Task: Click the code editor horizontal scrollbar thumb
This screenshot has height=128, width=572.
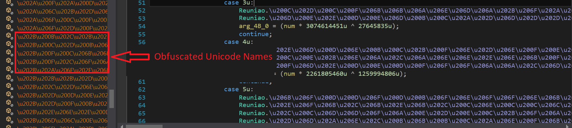Action: pos(144,126)
